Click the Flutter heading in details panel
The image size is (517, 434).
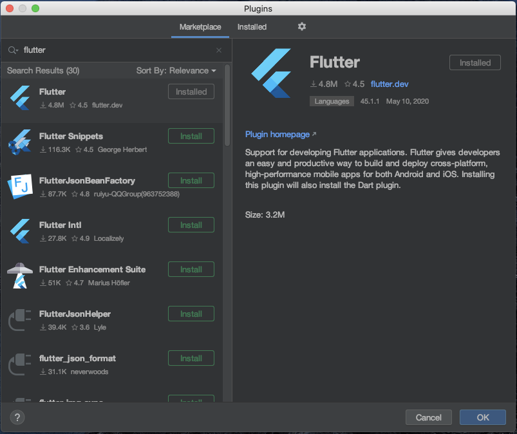click(335, 62)
